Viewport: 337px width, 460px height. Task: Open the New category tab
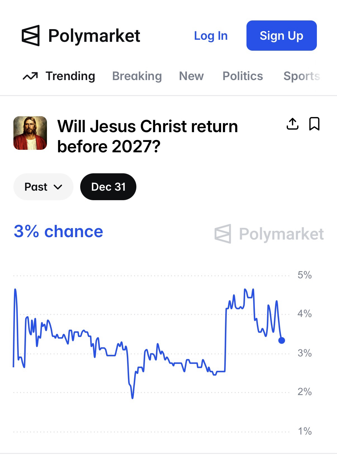click(191, 76)
